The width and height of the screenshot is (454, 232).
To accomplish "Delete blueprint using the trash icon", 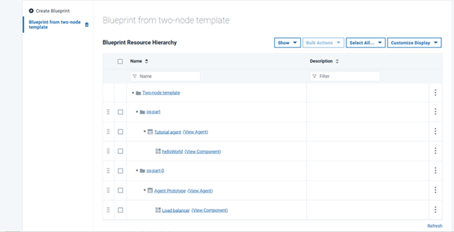I will pyautogui.click(x=86, y=25).
